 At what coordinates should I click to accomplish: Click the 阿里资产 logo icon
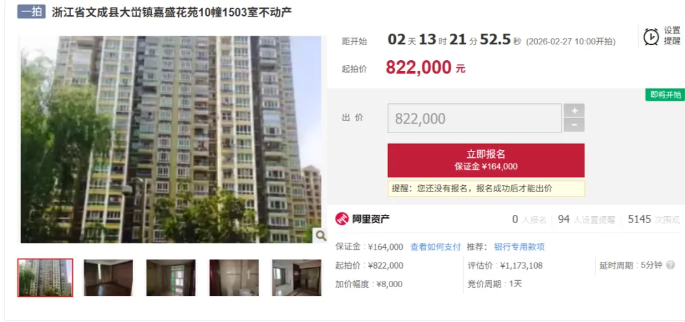tap(342, 219)
